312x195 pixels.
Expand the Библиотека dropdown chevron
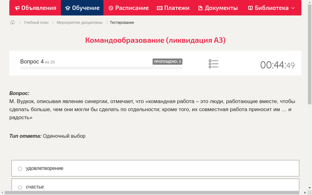click(293, 8)
